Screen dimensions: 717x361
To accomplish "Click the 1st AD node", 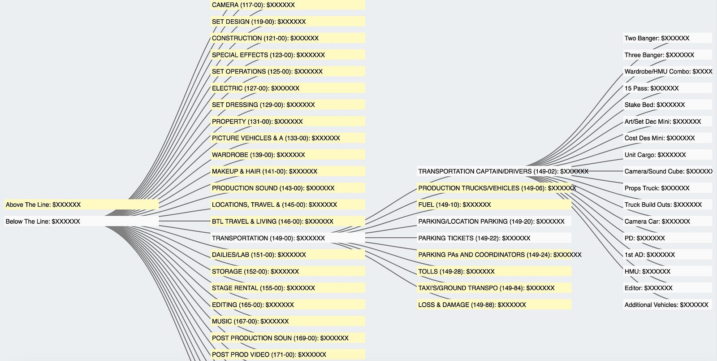I will click(668, 255).
